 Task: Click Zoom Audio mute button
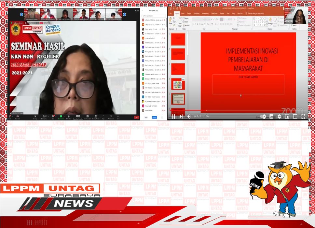(10, 117)
